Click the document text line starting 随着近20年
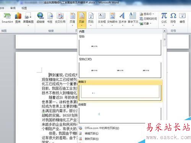This screenshot has width=191, height=143. tap(63, 97)
